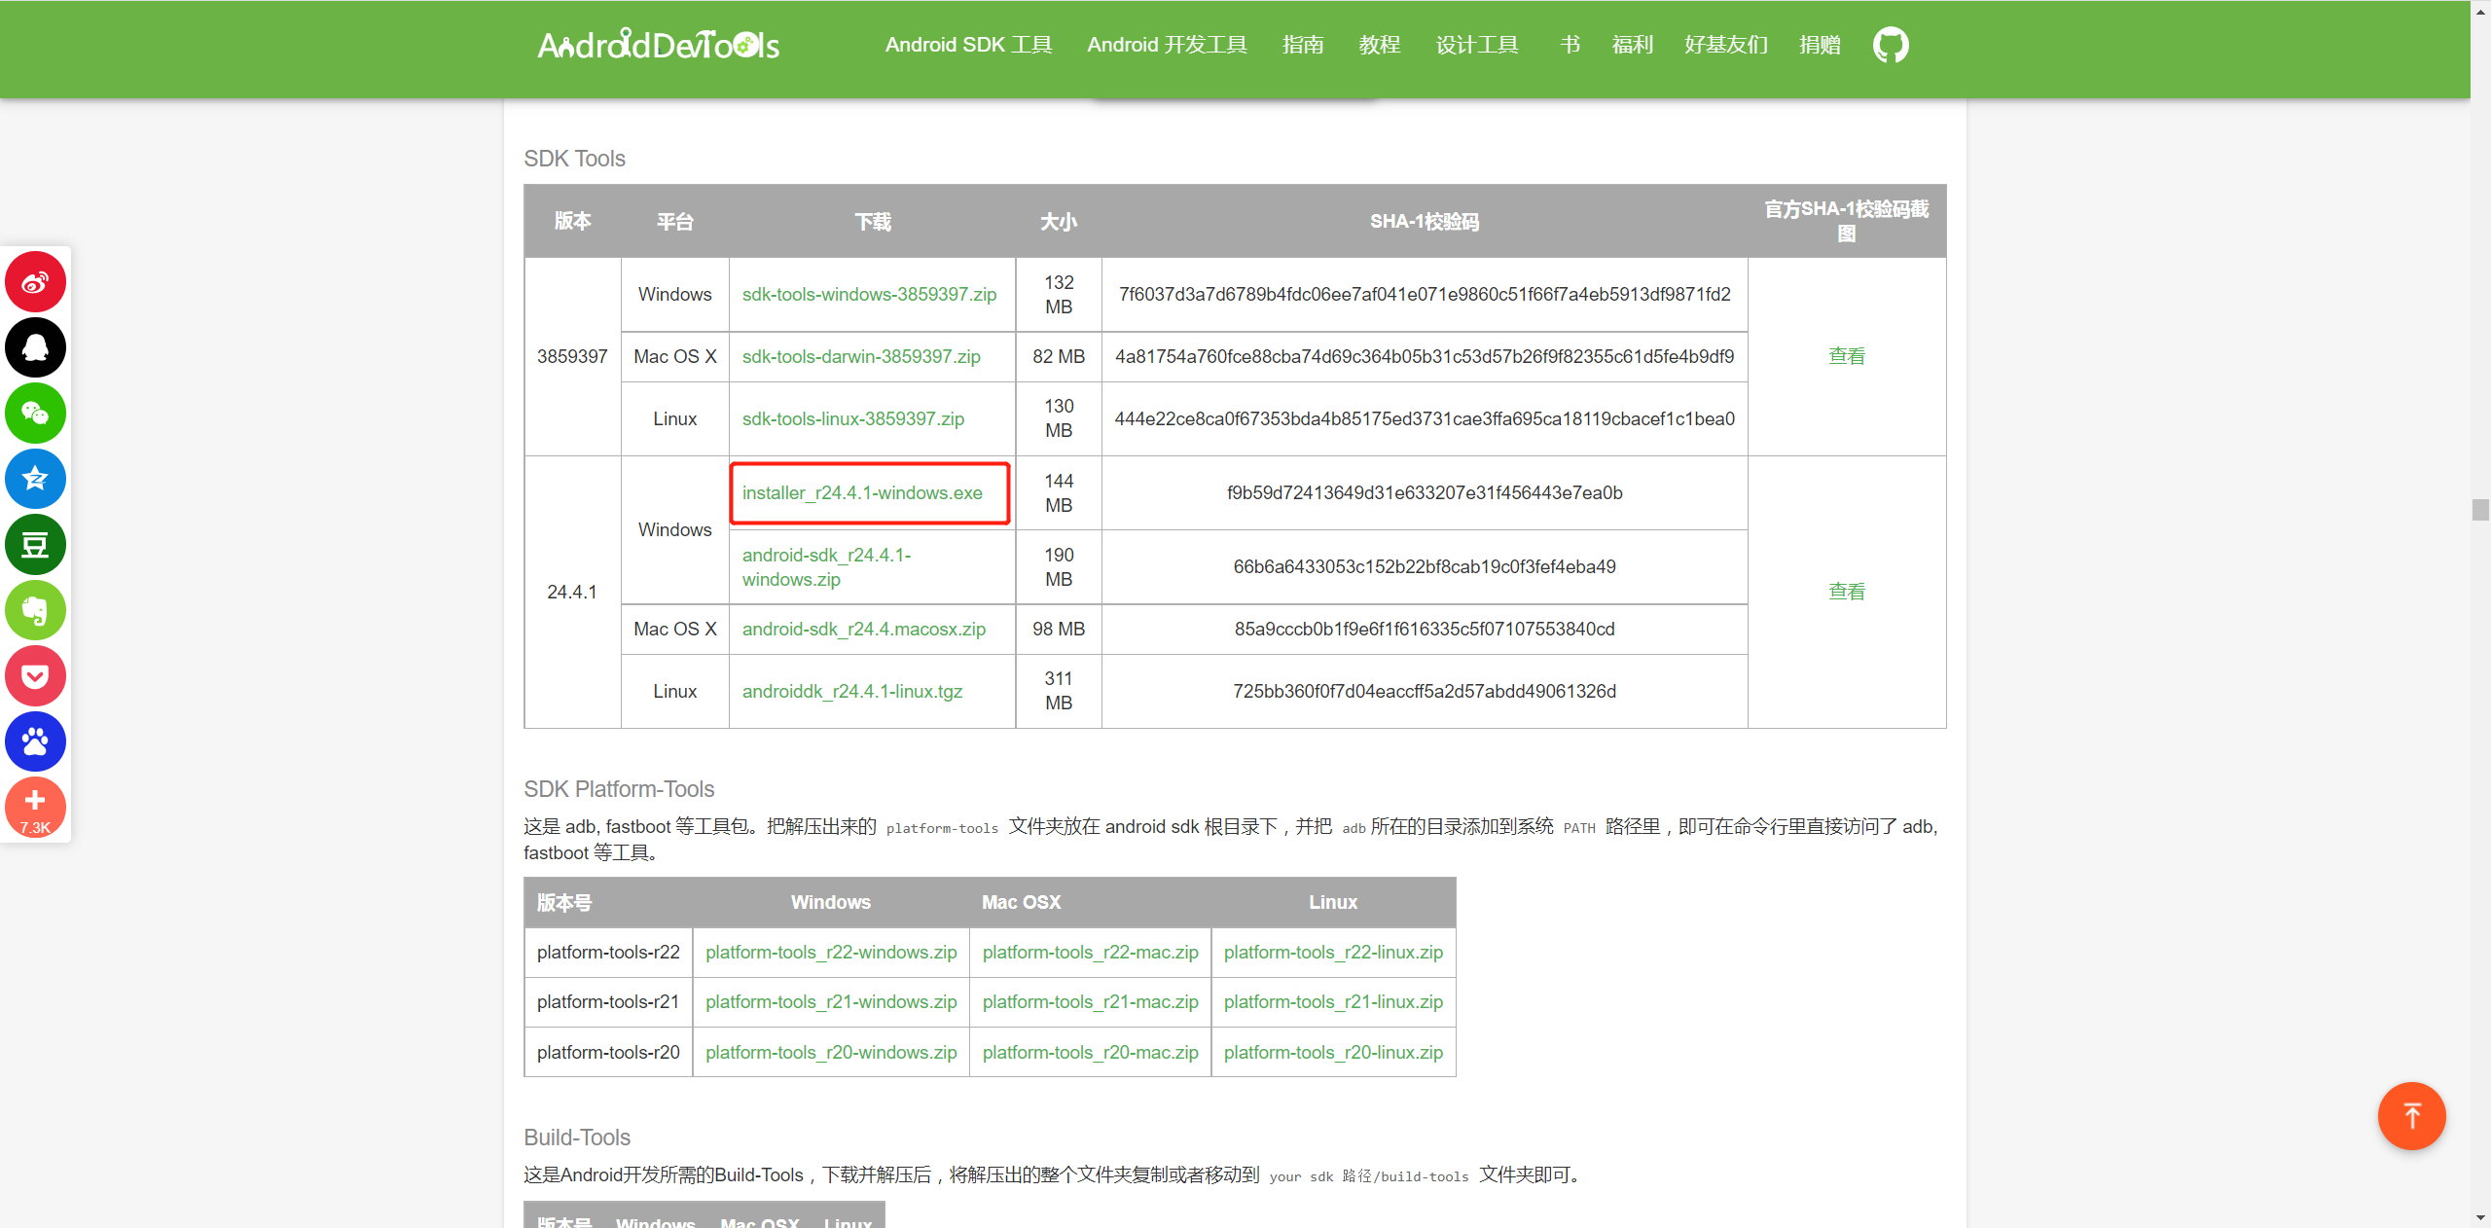Share page via WeChat icon

click(x=35, y=414)
